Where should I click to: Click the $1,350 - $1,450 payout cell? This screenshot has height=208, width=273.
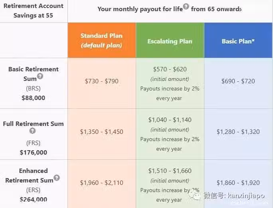coord(102,132)
